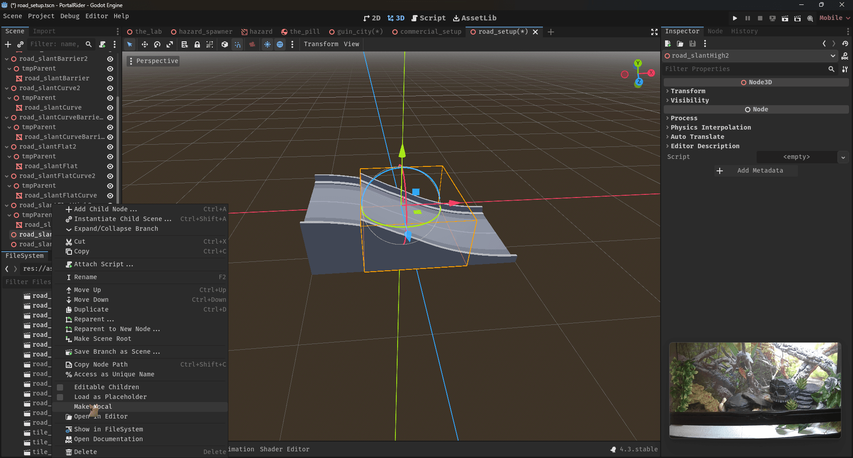Toggle preview sunlight in the viewport toolbar
The image size is (853, 458).
[267, 44]
